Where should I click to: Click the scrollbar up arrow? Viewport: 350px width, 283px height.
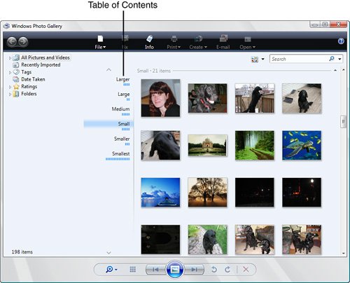pos(343,70)
